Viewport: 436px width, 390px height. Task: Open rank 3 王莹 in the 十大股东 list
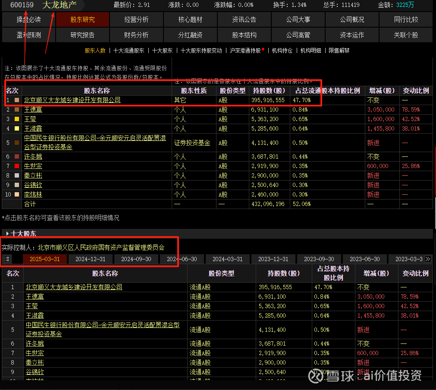(x=32, y=306)
